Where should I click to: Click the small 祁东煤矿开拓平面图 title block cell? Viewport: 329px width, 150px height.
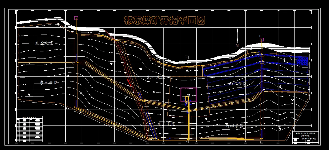(x=308, y=138)
